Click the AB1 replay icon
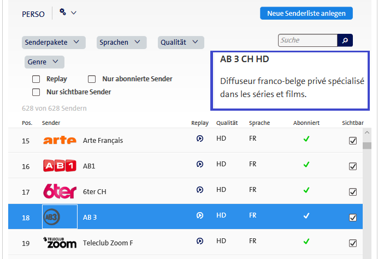This screenshot has height=259, width=384. (x=200, y=165)
